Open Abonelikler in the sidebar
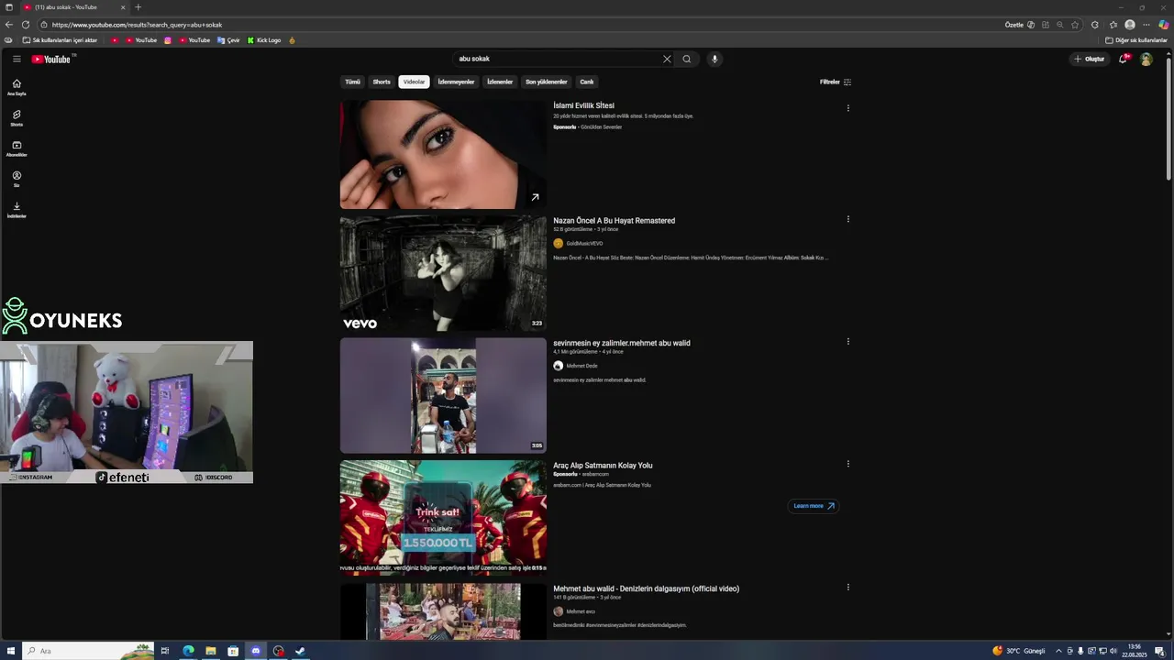1174x660 pixels. [x=17, y=148]
